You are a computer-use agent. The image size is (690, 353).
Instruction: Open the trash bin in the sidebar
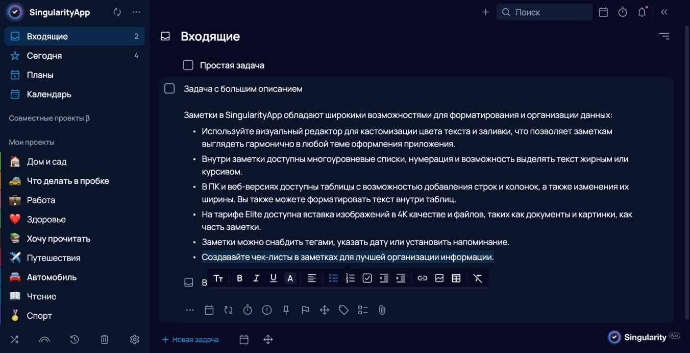(x=105, y=339)
